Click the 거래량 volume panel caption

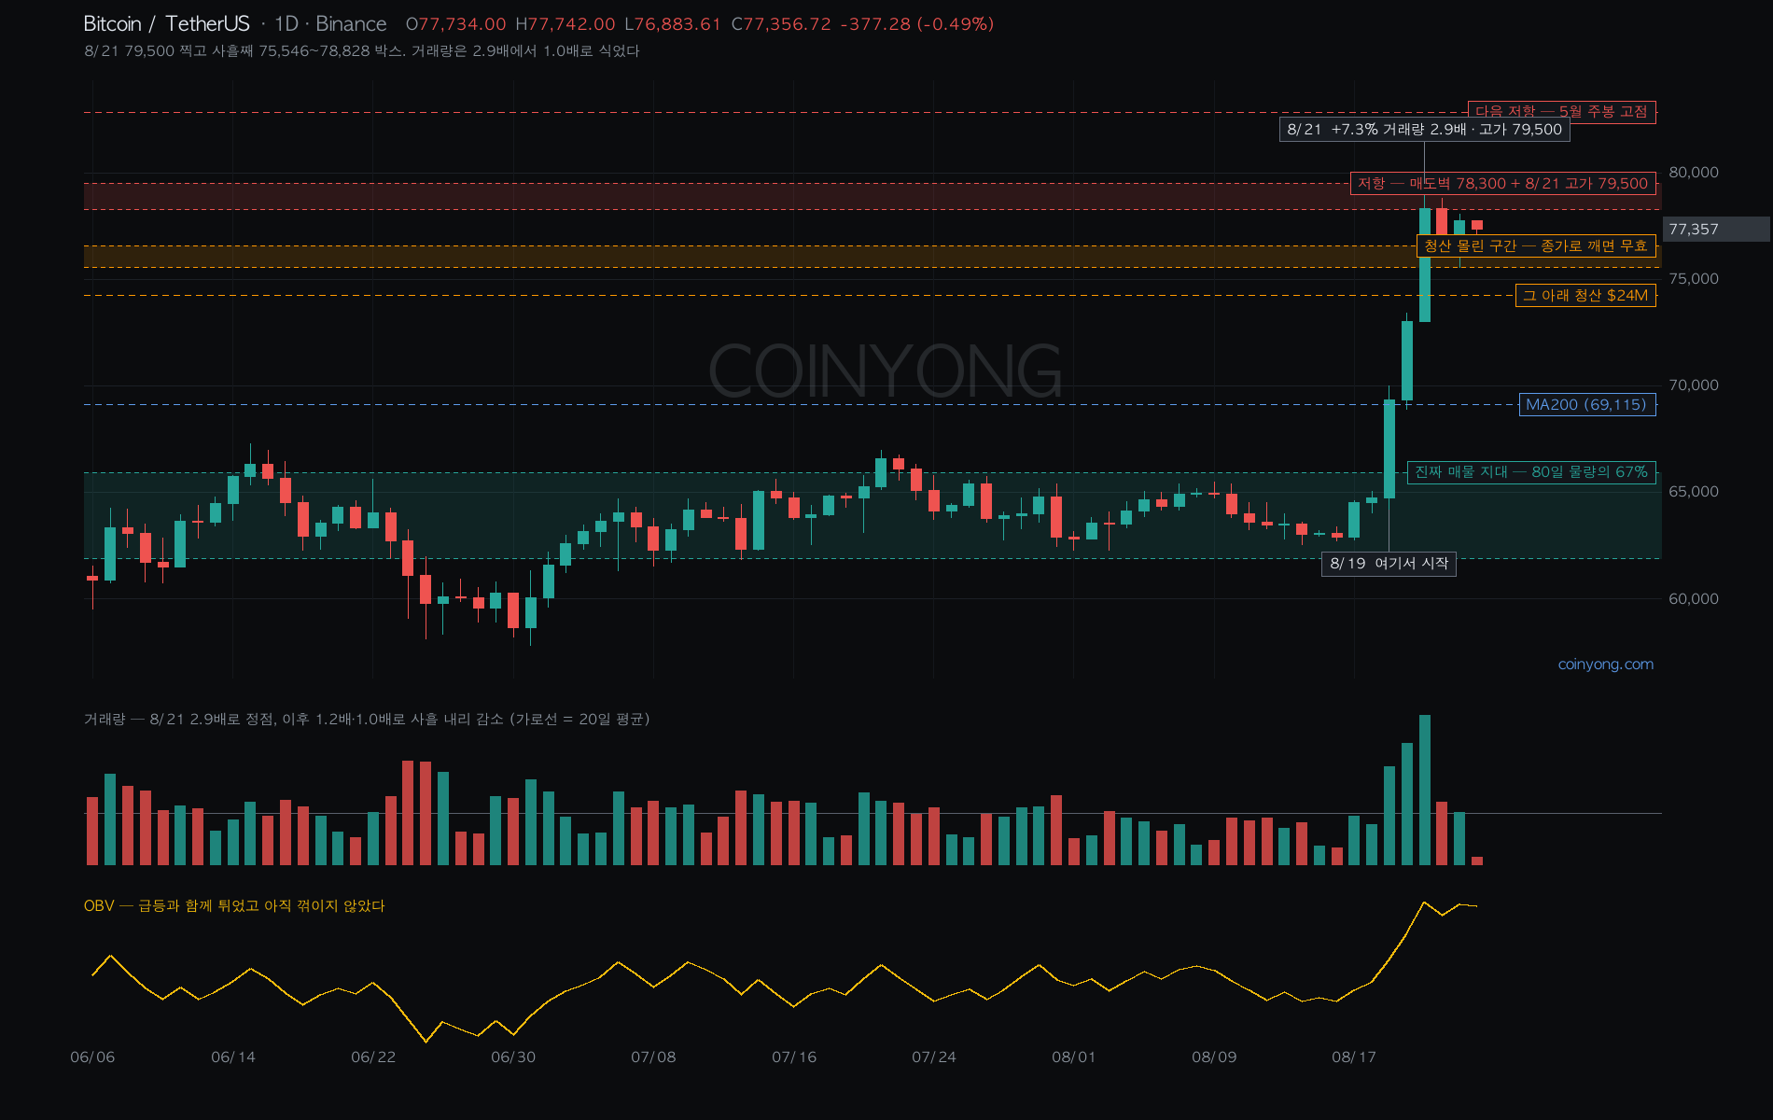(367, 720)
